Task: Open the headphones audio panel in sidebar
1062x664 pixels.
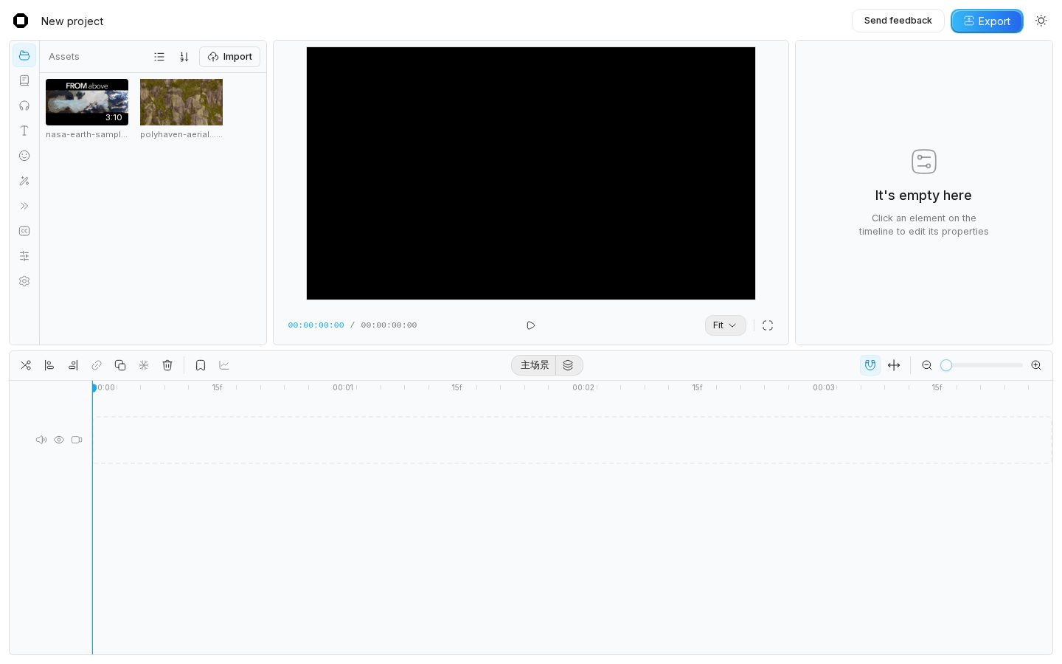Action: click(24, 106)
